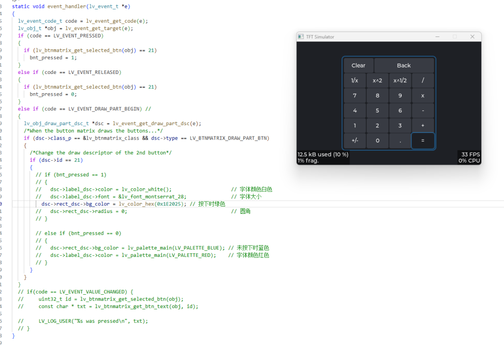Tap the number 7 key
The image size is (504, 347).
pos(354,96)
